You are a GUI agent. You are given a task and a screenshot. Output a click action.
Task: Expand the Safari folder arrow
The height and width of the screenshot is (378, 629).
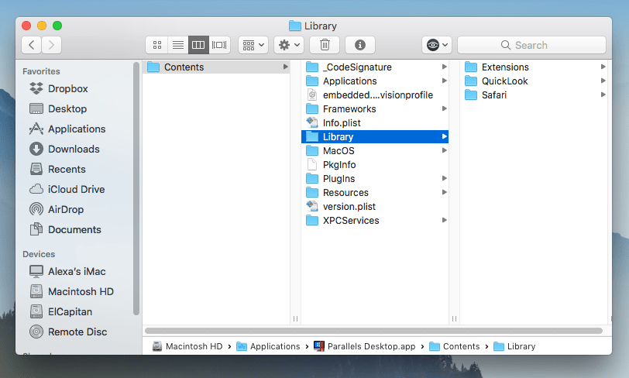click(x=603, y=94)
